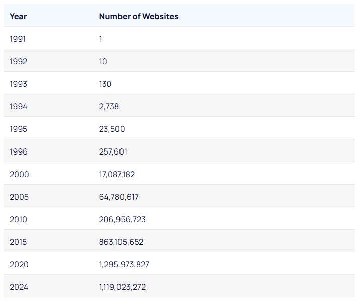Click the 1,119,023,272 value for 2024
The image size is (361, 304).
click(123, 287)
